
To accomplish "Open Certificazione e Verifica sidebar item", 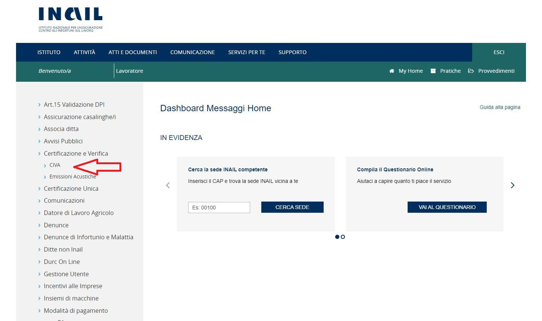I will pos(76,153).
